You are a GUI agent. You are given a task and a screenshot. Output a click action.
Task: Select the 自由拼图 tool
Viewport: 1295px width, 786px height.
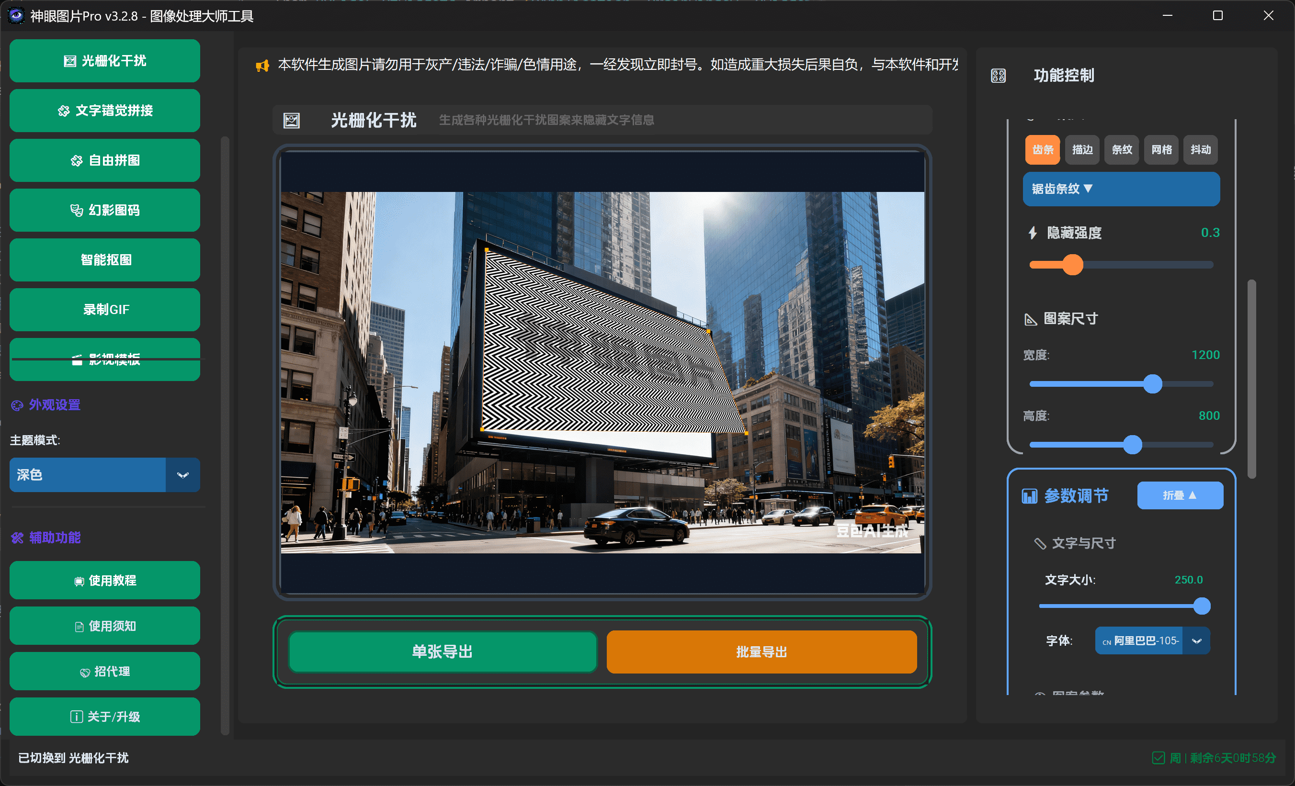point(104,160)
